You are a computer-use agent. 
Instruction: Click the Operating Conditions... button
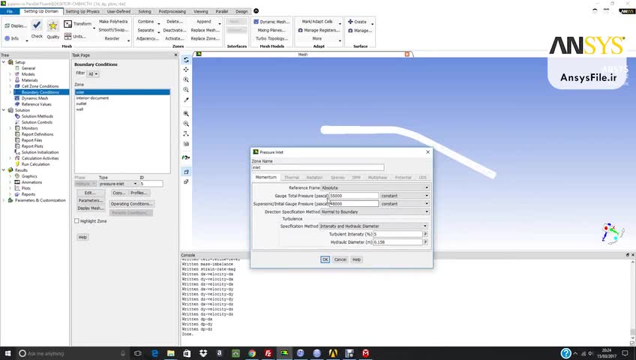click(x=131, y=204)
